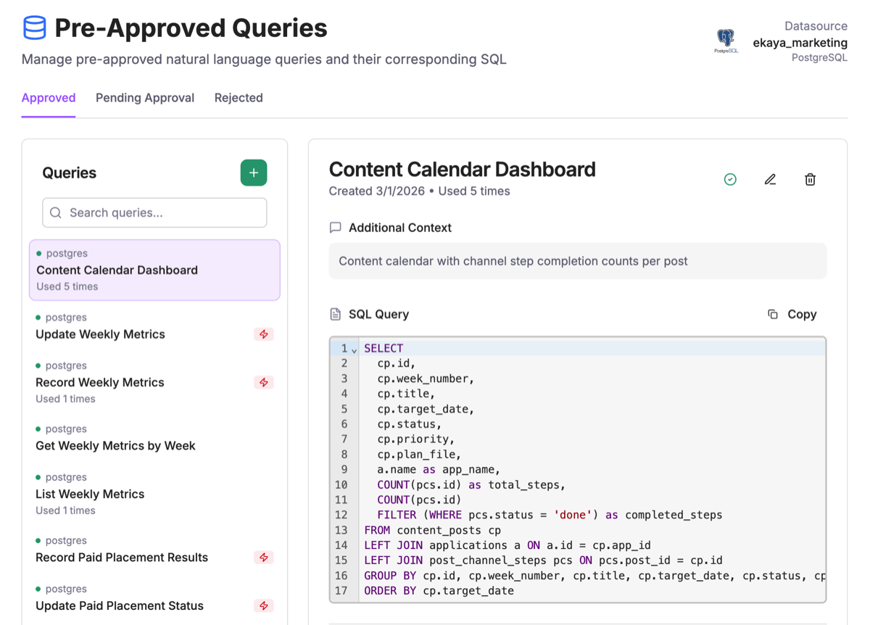This screenshot has height=625, width=870.
Task: Copy the SQL query
Action: (792, 314)
